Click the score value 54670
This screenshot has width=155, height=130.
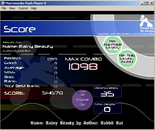[52, 93]
